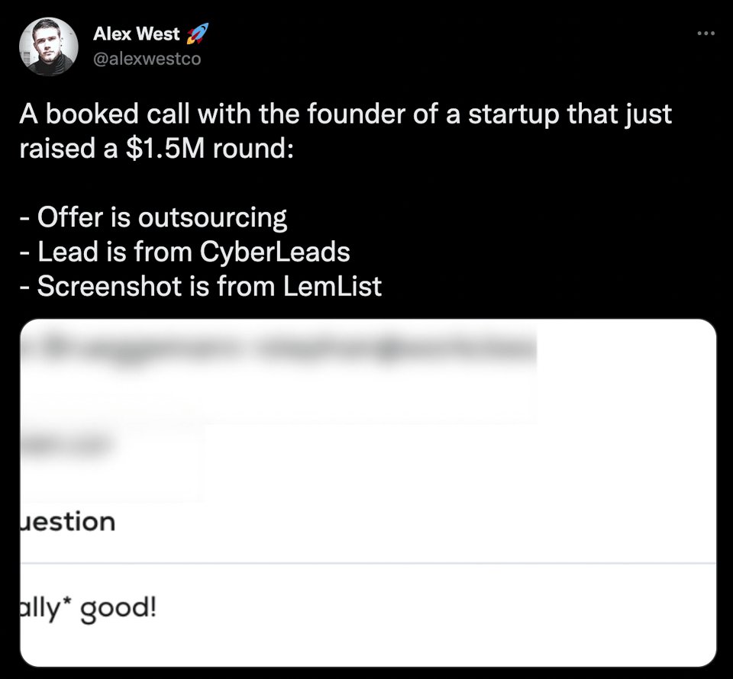This screenshot has height=679, width=733.
Task: Open the @alexwestco handle link
Action: point(147,58)
